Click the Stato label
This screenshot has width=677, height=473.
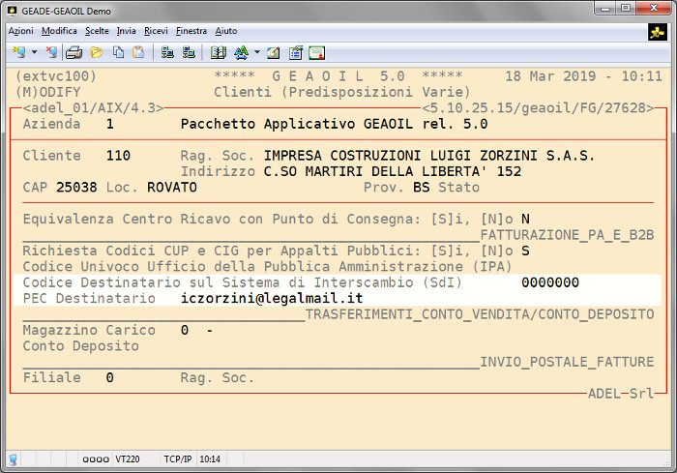point(459,188)
